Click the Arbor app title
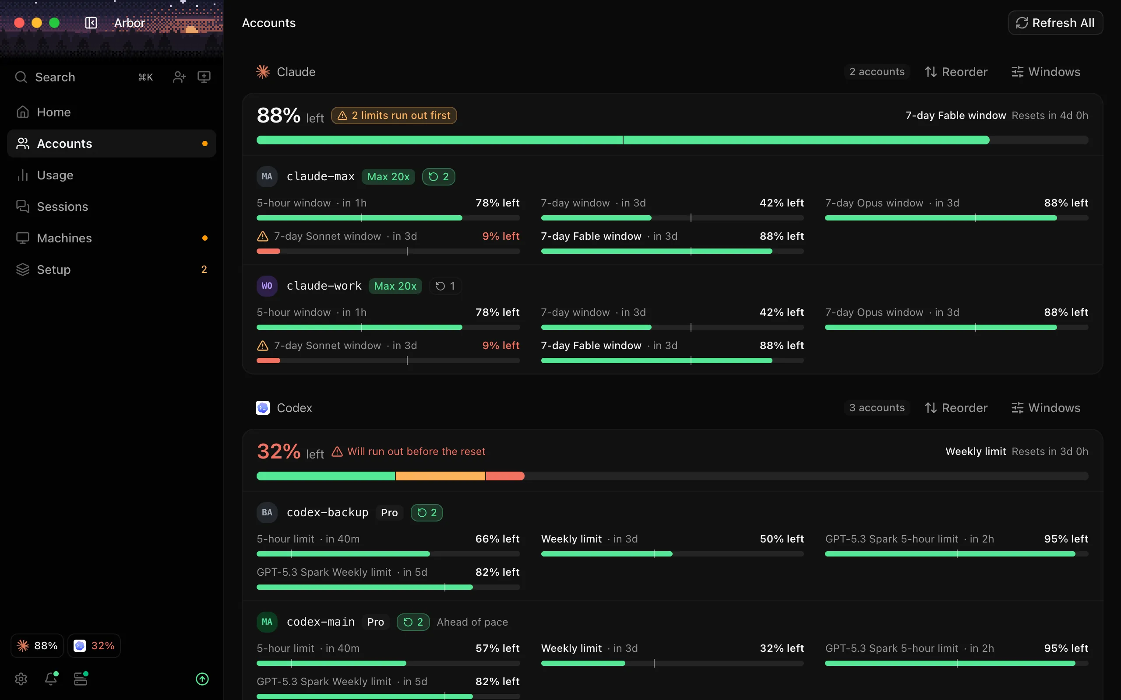The image size is (1121, 700). click(130, 23)
